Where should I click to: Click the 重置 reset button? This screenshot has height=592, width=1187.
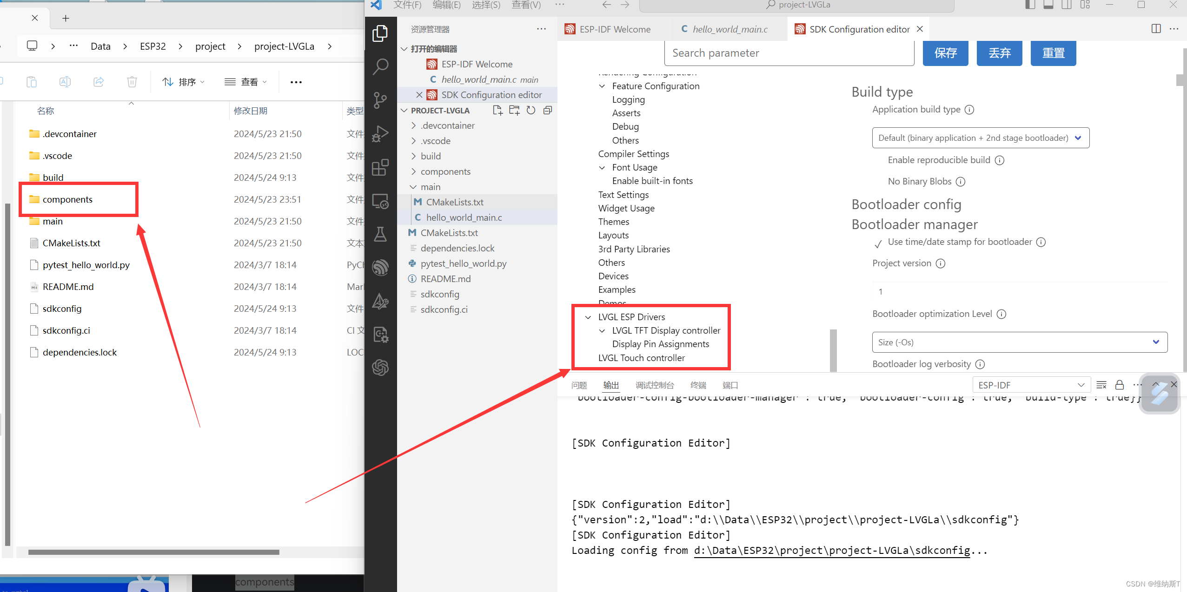(x=1053, y=53)
